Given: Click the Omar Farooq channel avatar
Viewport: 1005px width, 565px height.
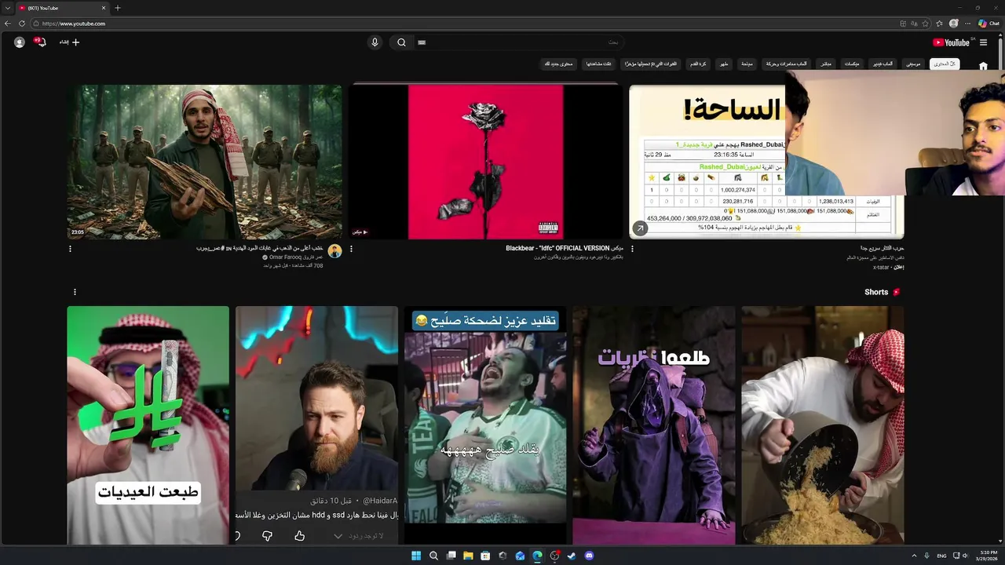Looking at the screenshot, I should 334,251.
